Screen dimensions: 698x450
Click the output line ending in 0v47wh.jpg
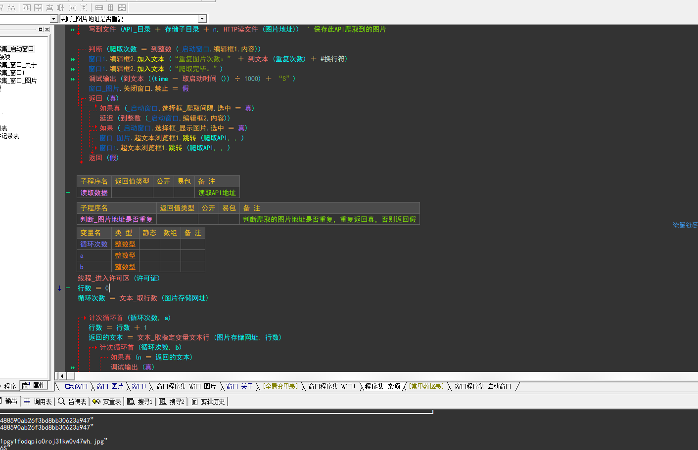pyautogui.click(x=53, y=441)
